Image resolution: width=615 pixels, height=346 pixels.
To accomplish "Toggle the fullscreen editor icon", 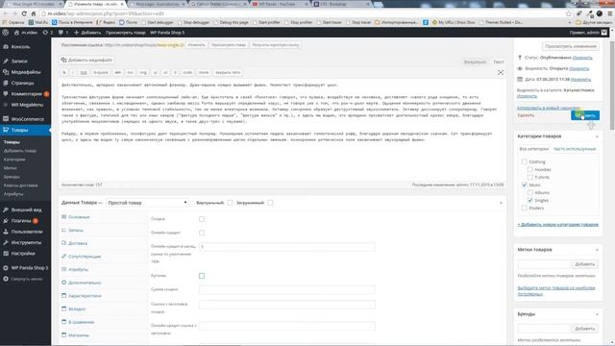I will point(501,73).
